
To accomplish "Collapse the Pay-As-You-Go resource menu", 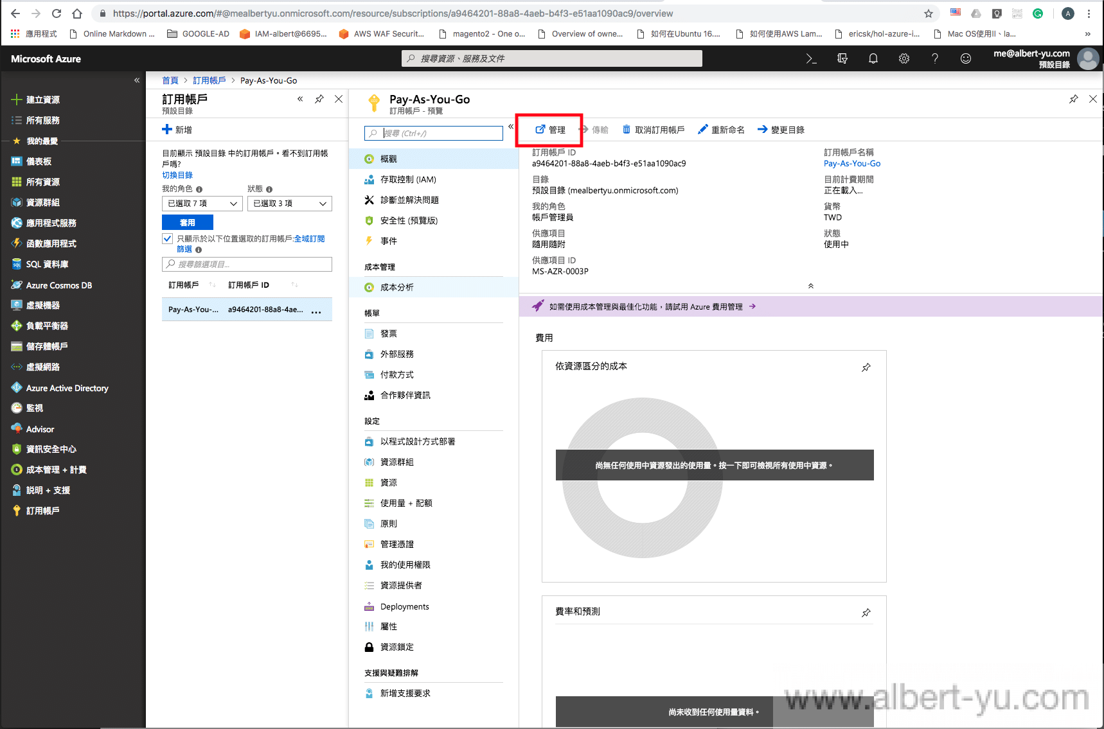I will pos(511,127).
